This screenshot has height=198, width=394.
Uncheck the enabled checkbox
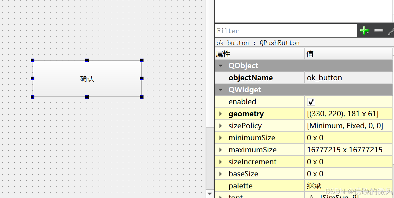[x=311, y=102]
